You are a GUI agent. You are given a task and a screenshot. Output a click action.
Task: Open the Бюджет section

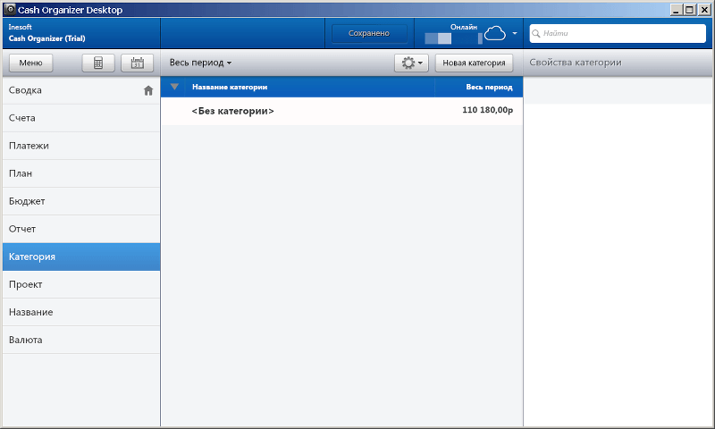coord(81,201)
